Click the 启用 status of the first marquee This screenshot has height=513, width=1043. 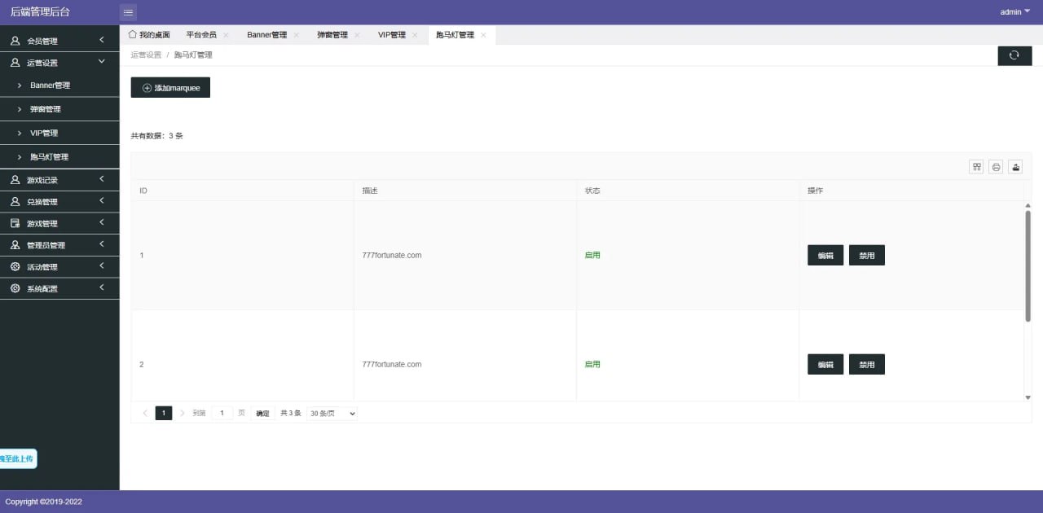click(x=592, y=255)
